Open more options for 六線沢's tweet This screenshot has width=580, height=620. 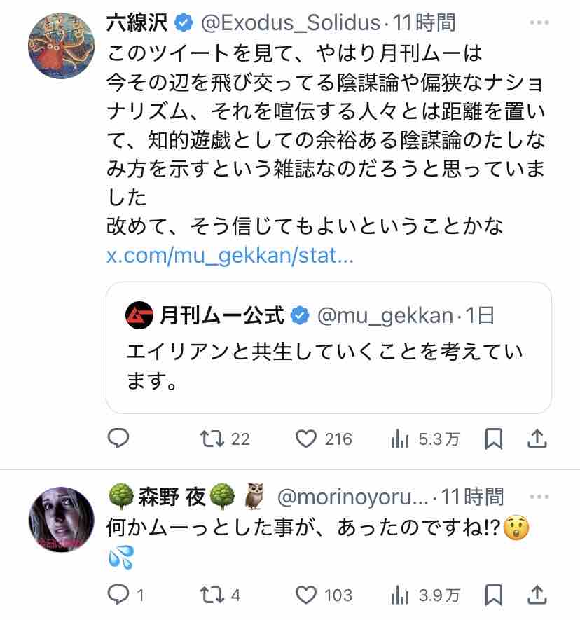pos(539,22)
